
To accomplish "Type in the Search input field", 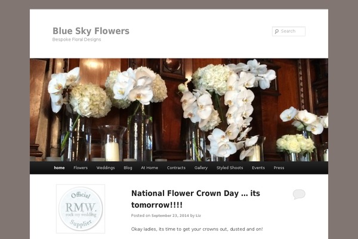I will point(292,32).
